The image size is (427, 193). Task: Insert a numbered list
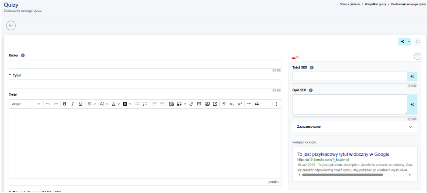tap(145, 104)
